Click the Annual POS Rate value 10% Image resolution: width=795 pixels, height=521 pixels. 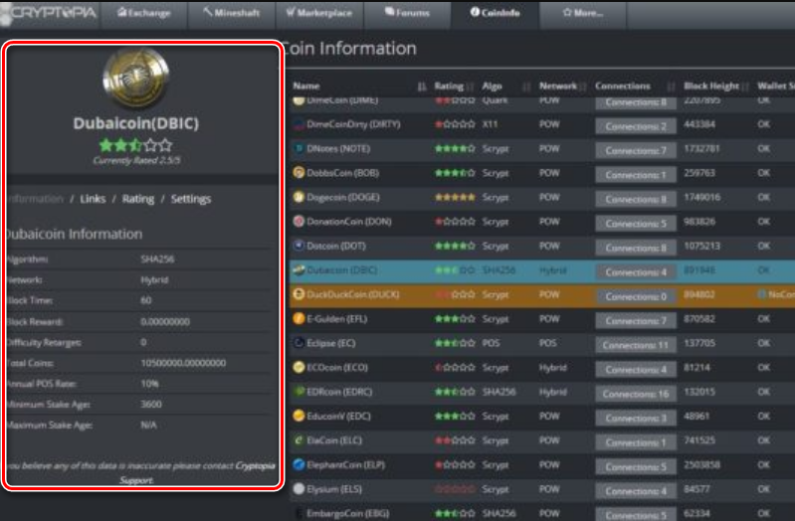(x=149, y=384)
